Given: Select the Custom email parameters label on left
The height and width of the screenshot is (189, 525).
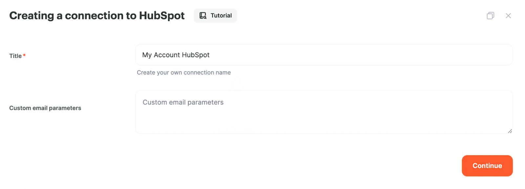Looking at the screenshot, I should (45, 108).
